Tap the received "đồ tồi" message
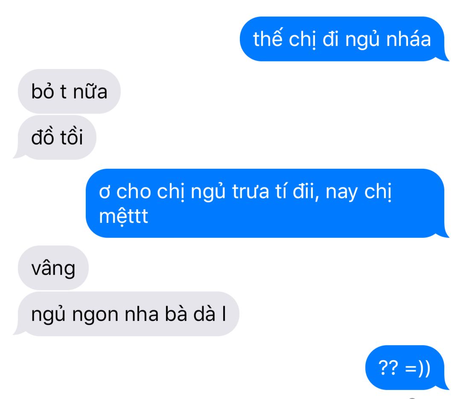 56,137
